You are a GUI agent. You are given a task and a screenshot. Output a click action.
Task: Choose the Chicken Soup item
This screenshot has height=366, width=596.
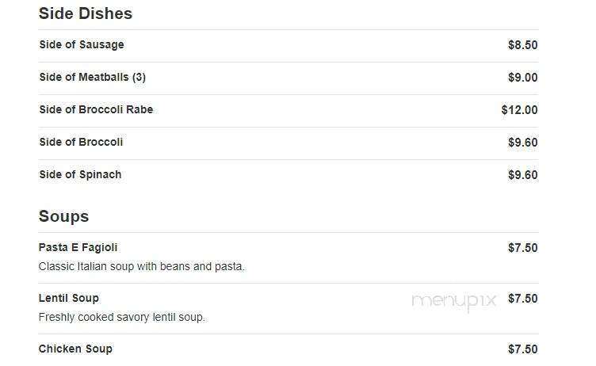point(75,349)
